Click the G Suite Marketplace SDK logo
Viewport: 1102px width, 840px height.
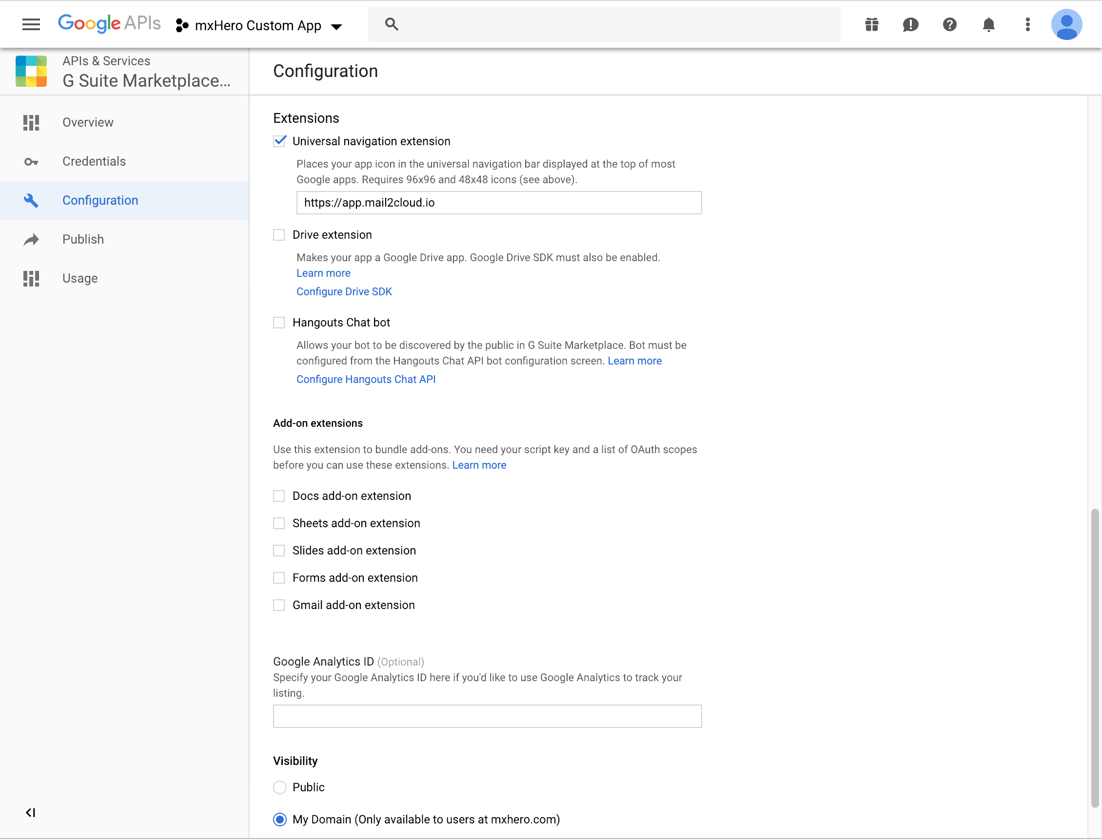tap(31, 72)
